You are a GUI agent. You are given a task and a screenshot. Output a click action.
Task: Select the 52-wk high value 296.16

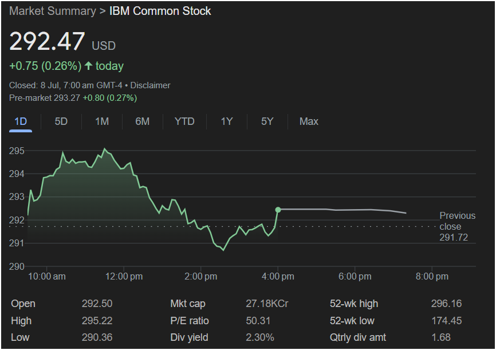pos(446,304)
